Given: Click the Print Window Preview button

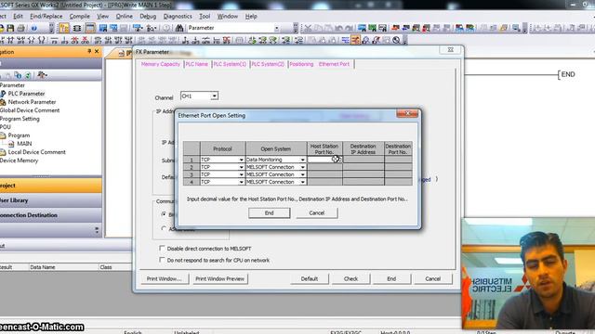Looking at the screenshot, I should tap(219, 278).
